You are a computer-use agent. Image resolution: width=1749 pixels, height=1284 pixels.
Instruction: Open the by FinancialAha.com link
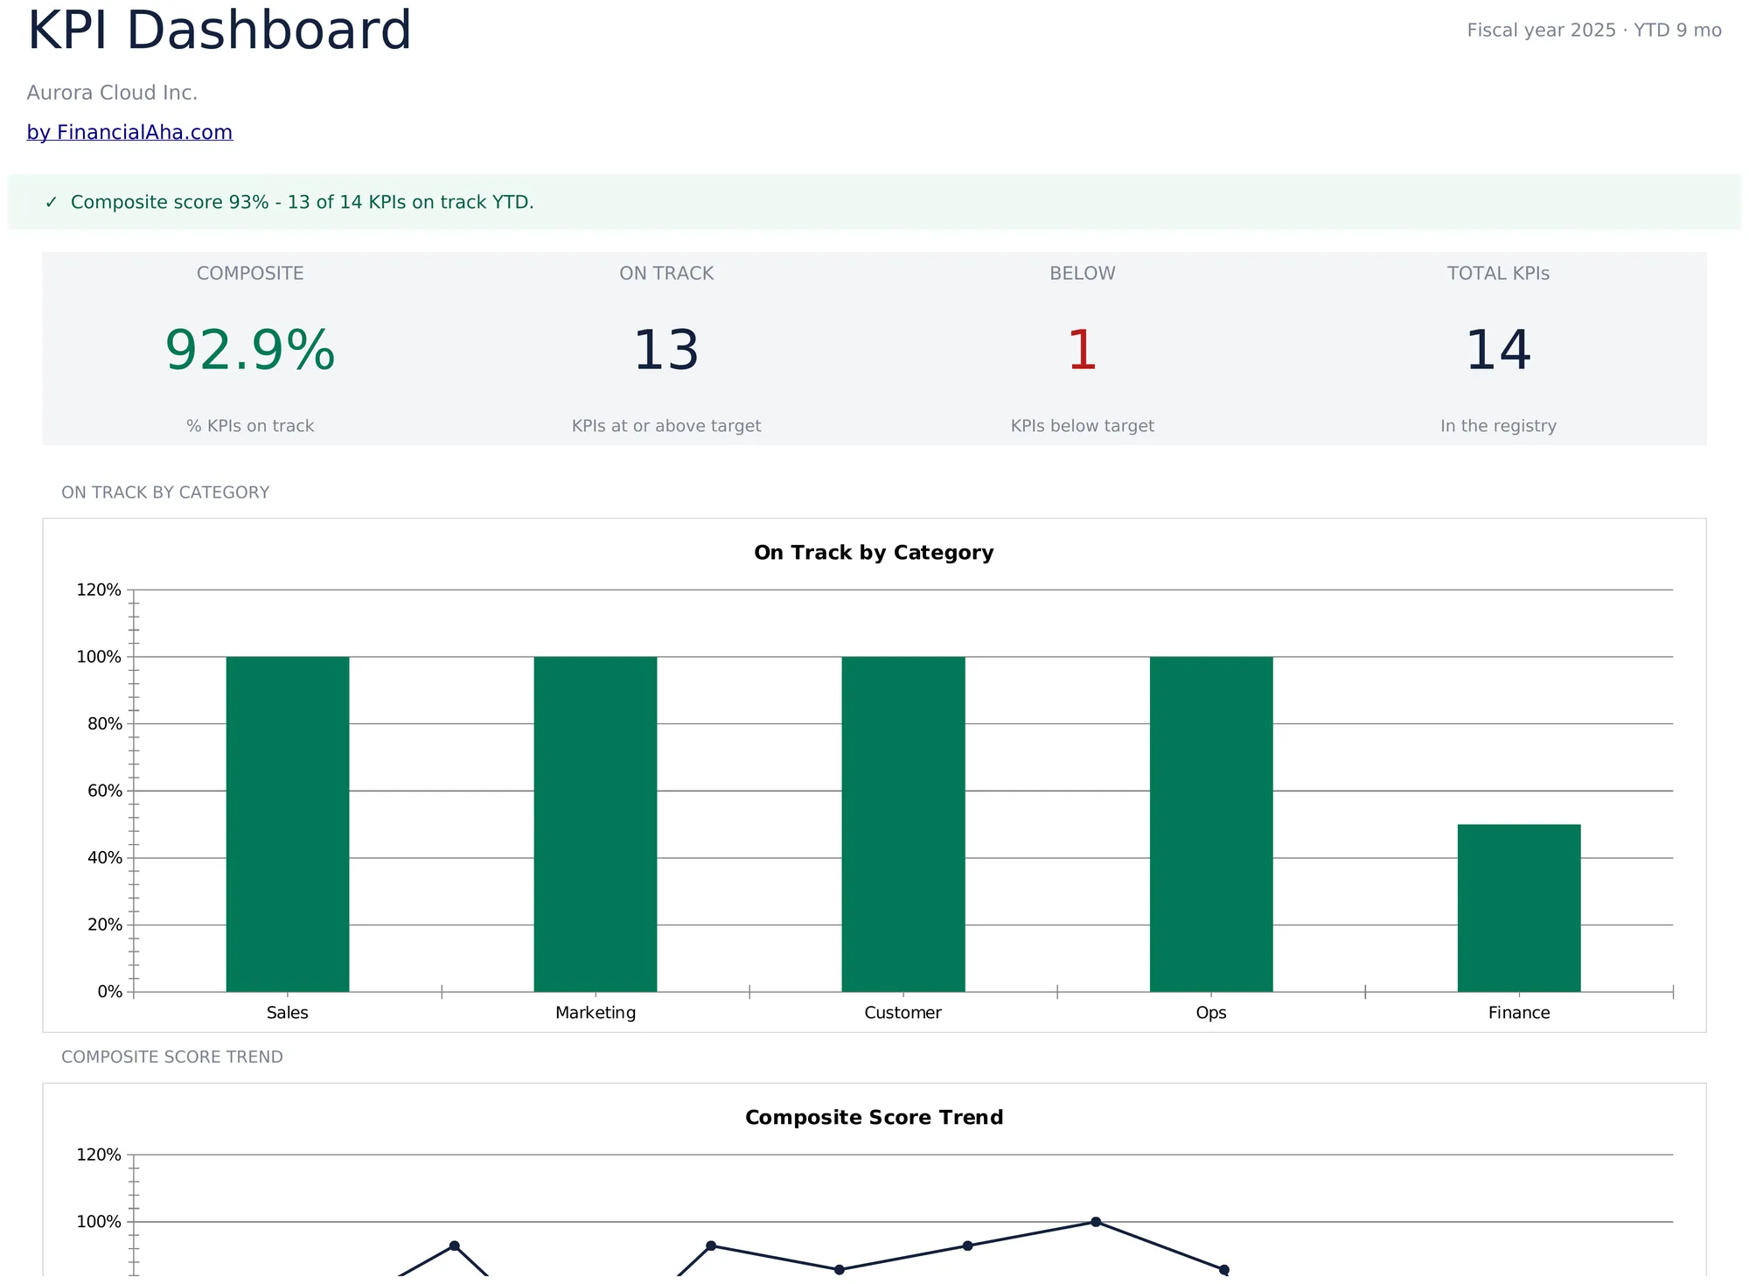(129, 132)
